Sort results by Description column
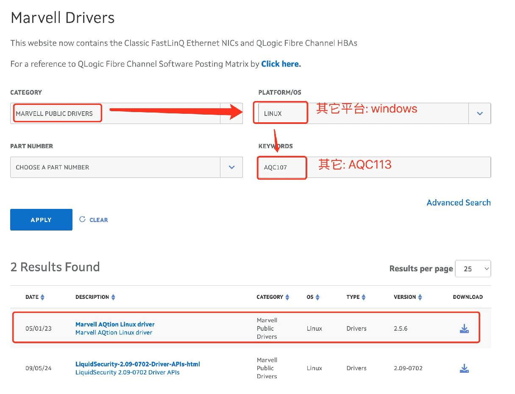This screenshot has height=394, width=515. point(113,297)
